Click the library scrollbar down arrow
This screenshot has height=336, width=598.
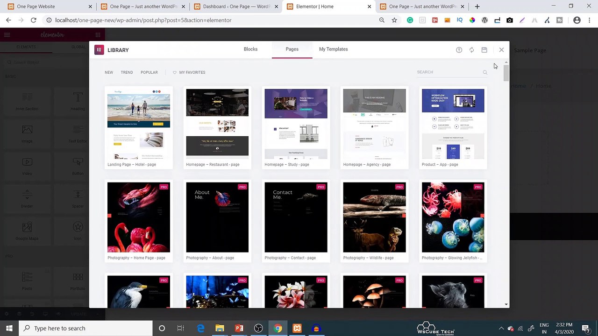click(x=506, y=304)
